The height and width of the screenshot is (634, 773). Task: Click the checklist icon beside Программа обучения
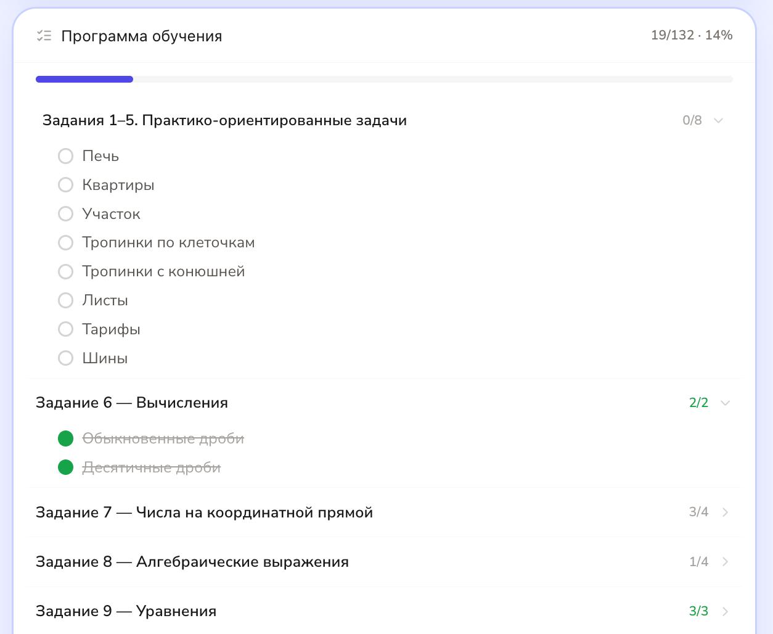click(44, 36)
